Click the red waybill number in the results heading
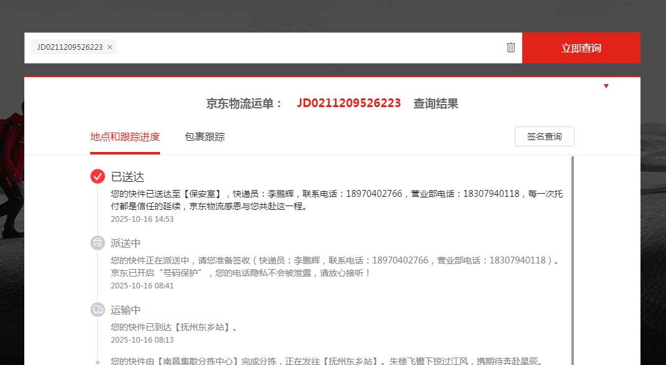The height and width of the screenshot is (365, 666). click(349, 103)
